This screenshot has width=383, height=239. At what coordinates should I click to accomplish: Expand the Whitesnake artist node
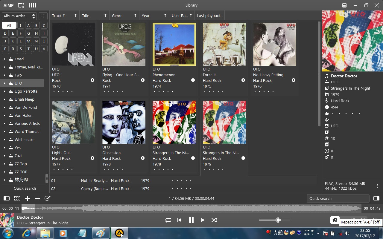[x=4, y=140]
